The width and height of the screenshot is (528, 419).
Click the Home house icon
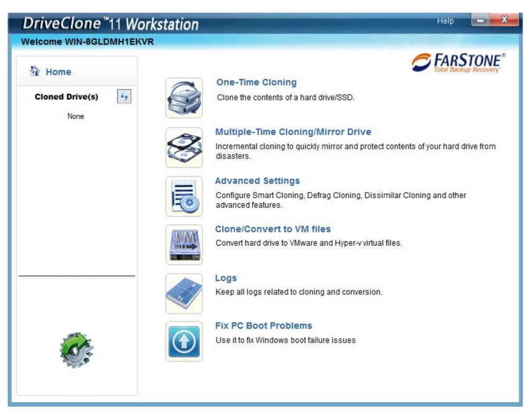(x=34, y=71)
